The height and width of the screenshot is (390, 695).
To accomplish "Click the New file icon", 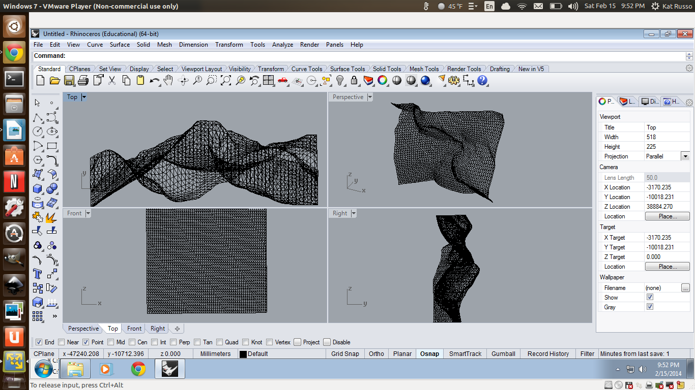I will pos(41,80).
